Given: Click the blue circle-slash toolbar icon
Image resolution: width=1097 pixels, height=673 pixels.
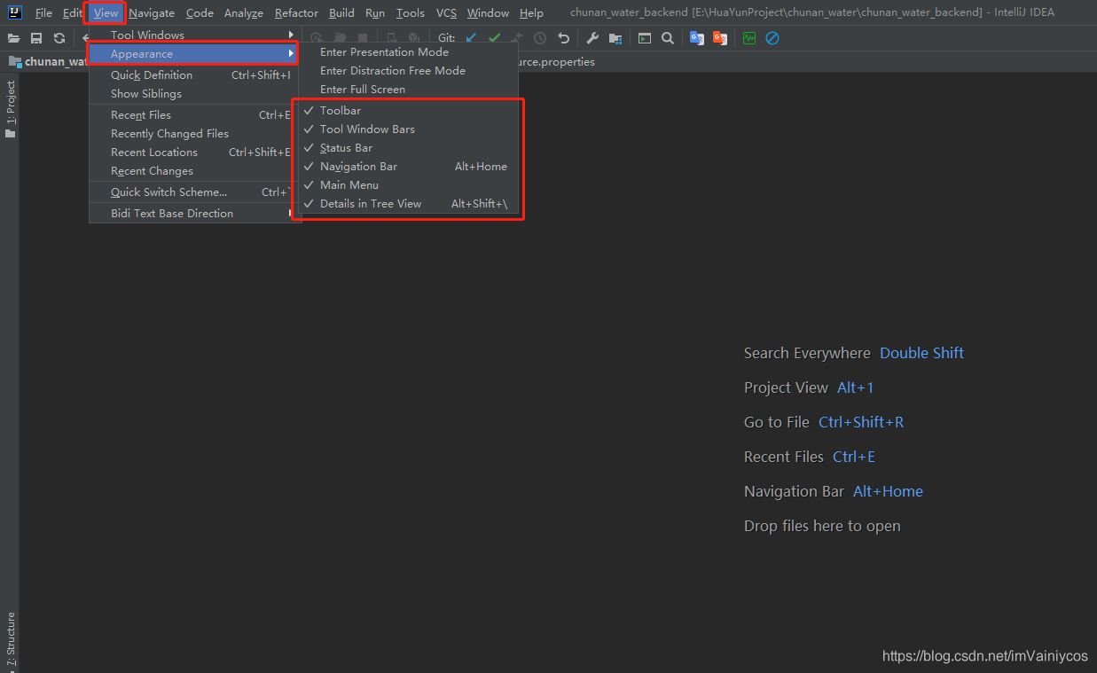Looking at the screenshot, I should coord(772,38).
